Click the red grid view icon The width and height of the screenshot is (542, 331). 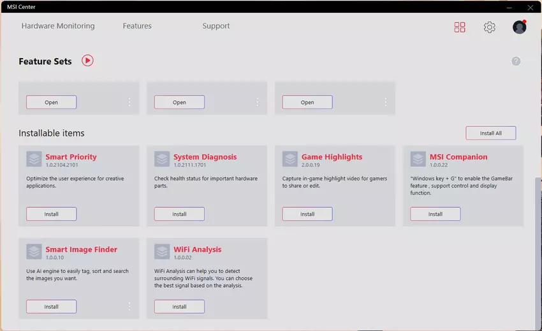click(x=459, y=27)
